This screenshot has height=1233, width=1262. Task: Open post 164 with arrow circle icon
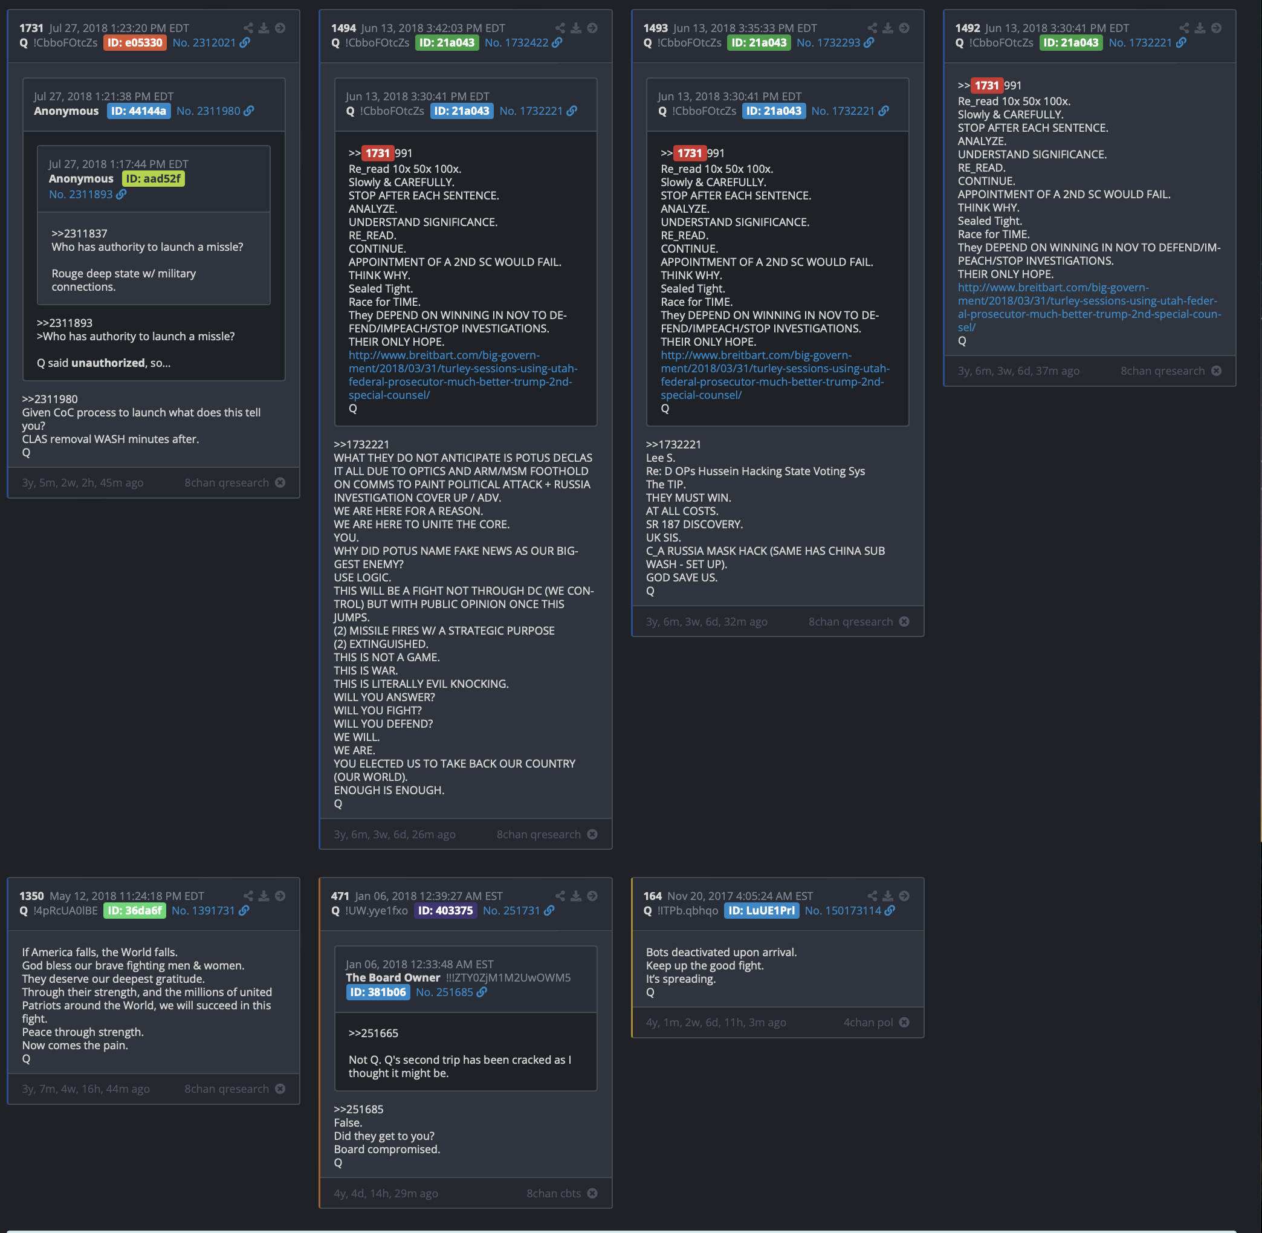[904, 896]
